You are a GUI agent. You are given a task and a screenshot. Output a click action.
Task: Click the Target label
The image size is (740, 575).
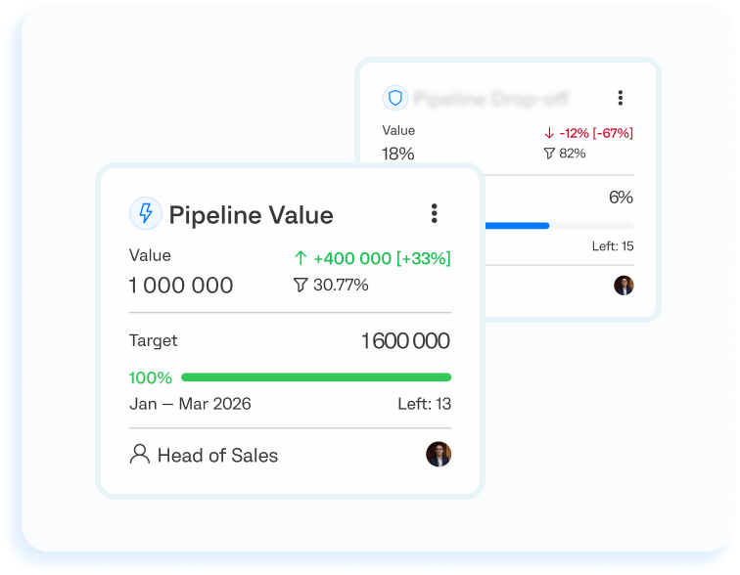click(154, 340)
